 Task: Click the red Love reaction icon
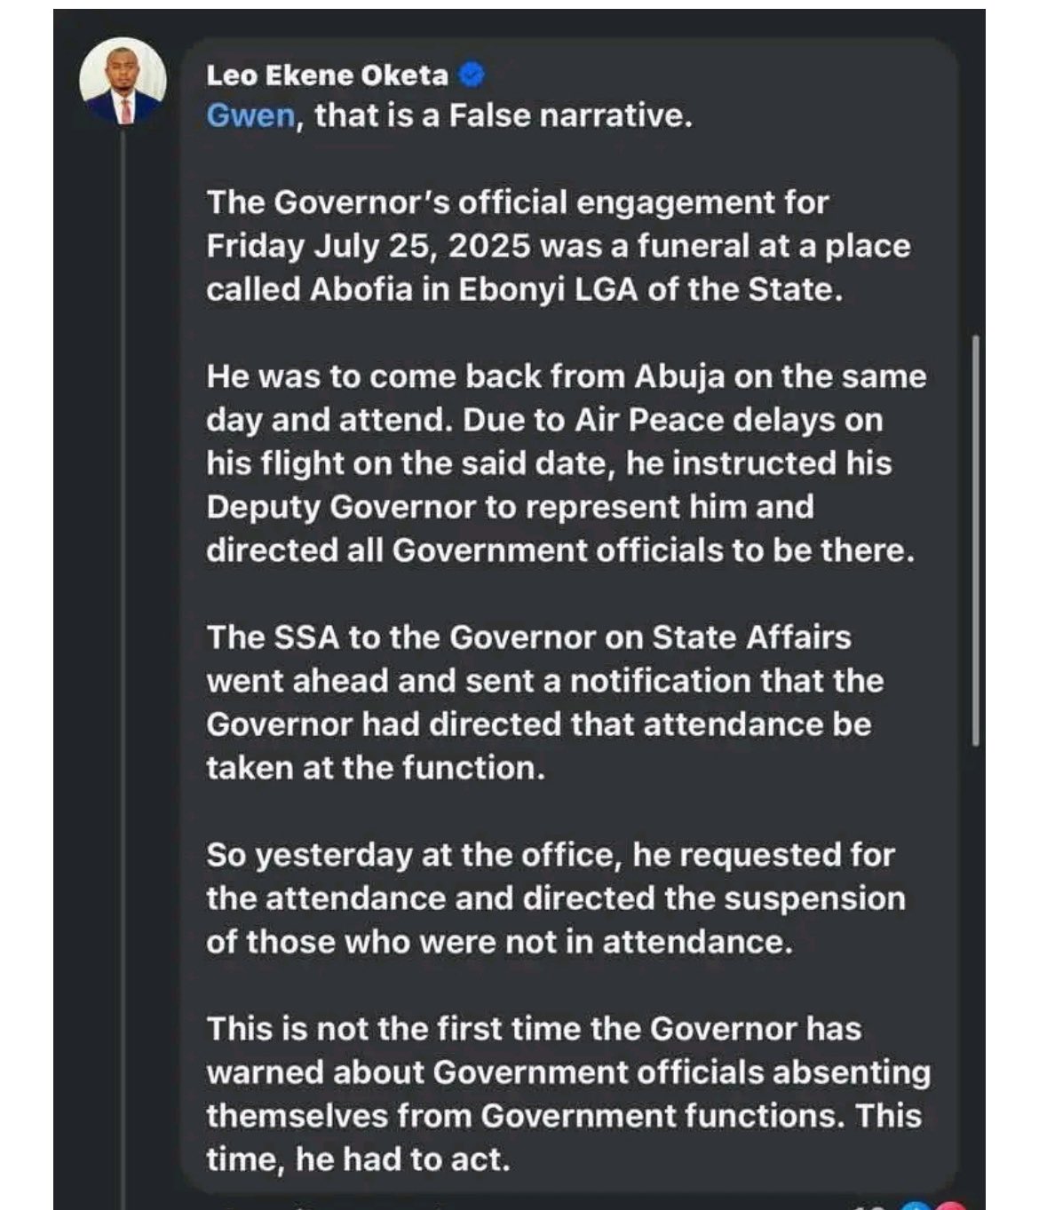[948, 1205]
